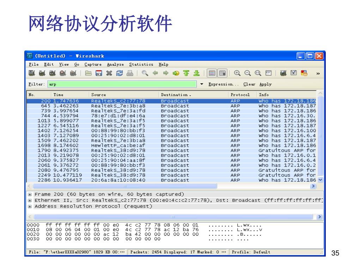The height and width of the screenshot is (271, 361).
Task: Click the arp filter input field
Action: tap(122, 84)
